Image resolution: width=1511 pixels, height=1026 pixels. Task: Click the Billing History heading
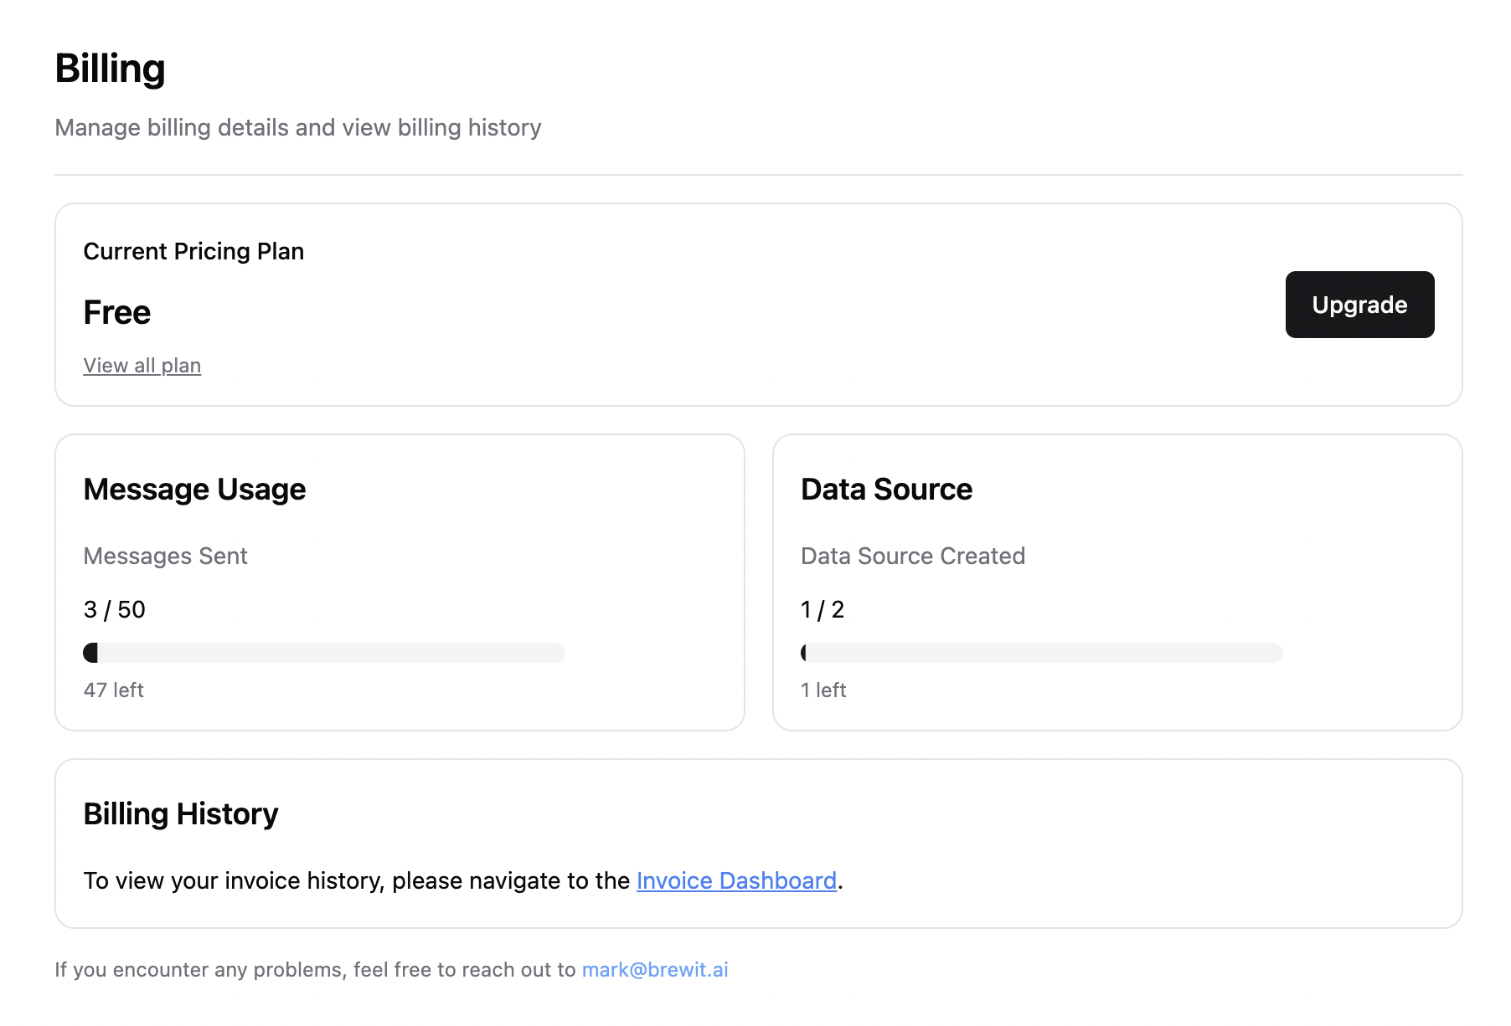pos(181,813)
